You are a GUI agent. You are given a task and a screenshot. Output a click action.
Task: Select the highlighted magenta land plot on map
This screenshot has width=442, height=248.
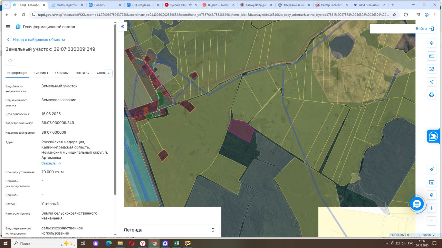coord(241,131)
